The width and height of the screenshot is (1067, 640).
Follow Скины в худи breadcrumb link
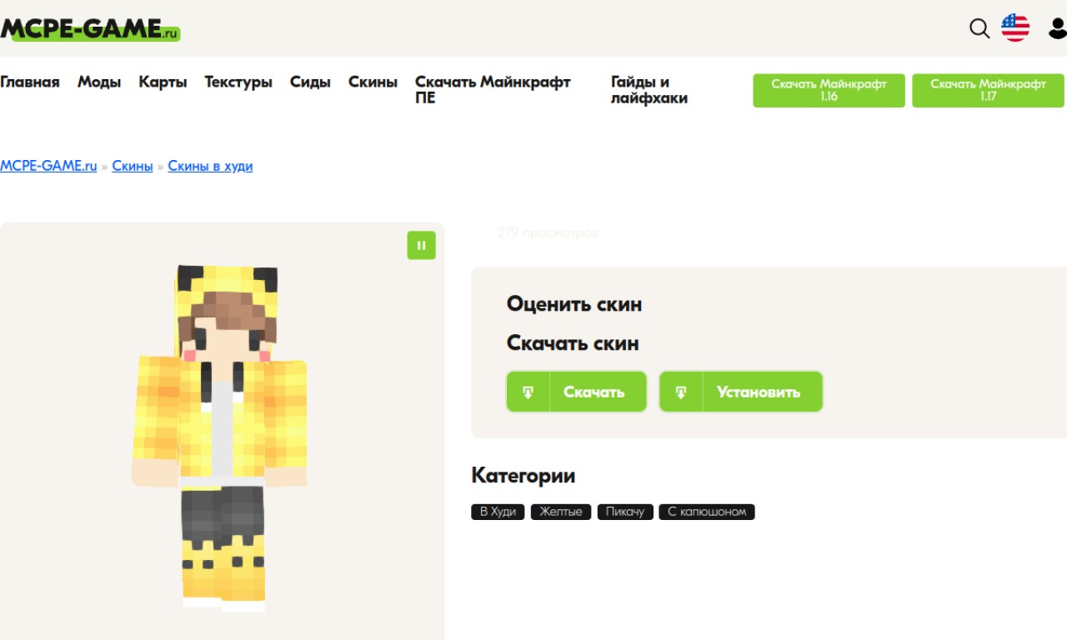[210, 166]
